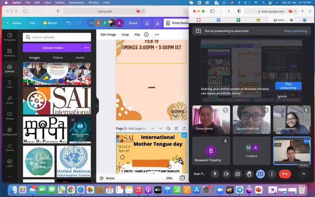The height and width of the screenshot is (197, 315).
Task: Leave the Google Meet call
Action: pyautogui.click(x=285, y=174)
